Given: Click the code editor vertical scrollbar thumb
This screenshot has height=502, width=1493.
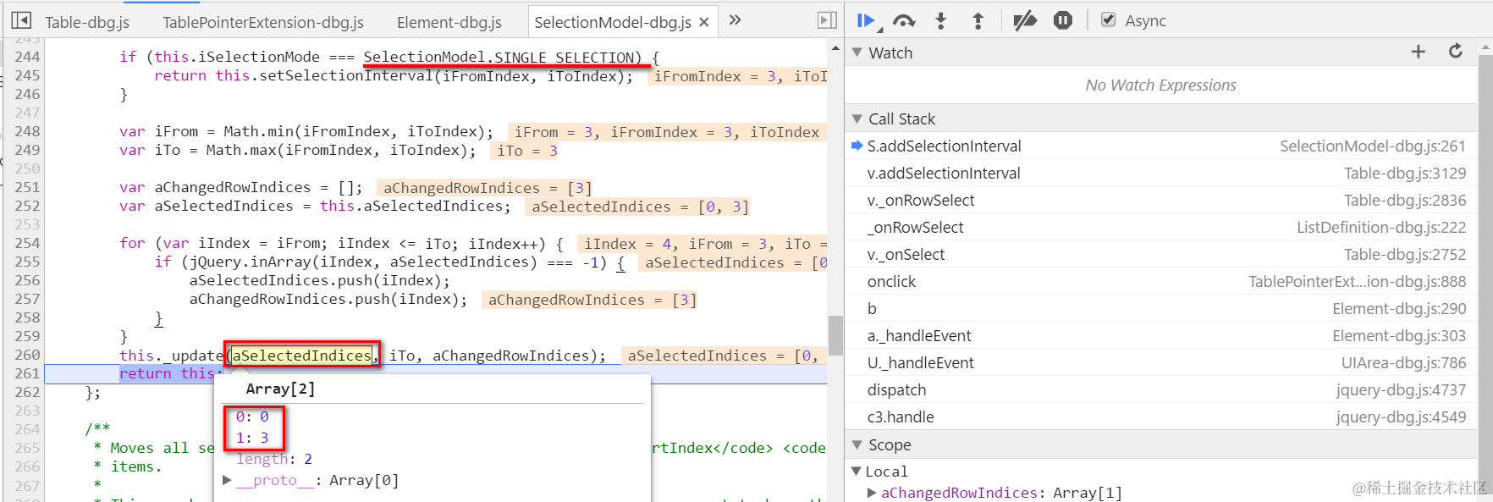Looking at the screenshot, I should coord(835,335).
